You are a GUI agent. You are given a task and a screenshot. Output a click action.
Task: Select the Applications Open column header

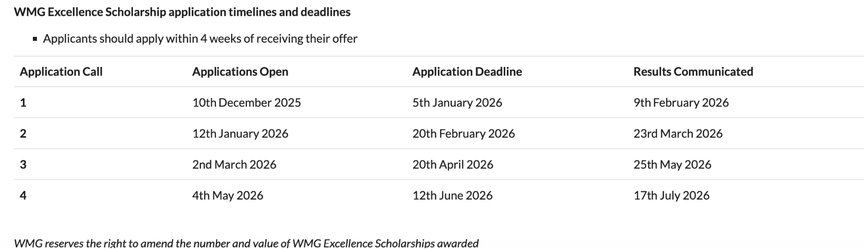(x=240, y=71)
